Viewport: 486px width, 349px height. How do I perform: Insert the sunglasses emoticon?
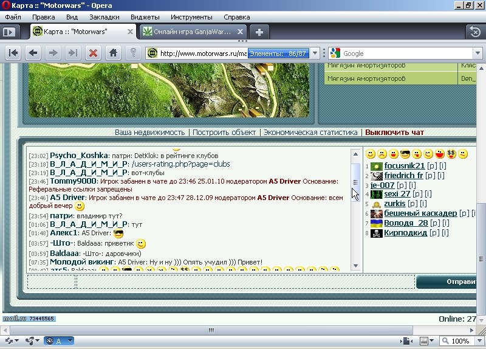405,154
